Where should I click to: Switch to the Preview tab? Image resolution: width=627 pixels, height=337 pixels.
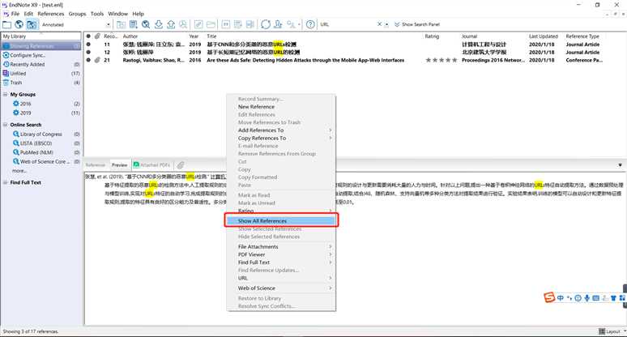coord(119,164)
